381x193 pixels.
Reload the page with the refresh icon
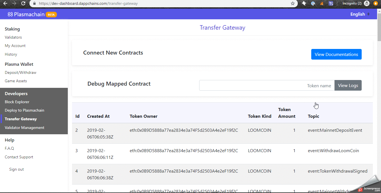click(x=23, y=4)
